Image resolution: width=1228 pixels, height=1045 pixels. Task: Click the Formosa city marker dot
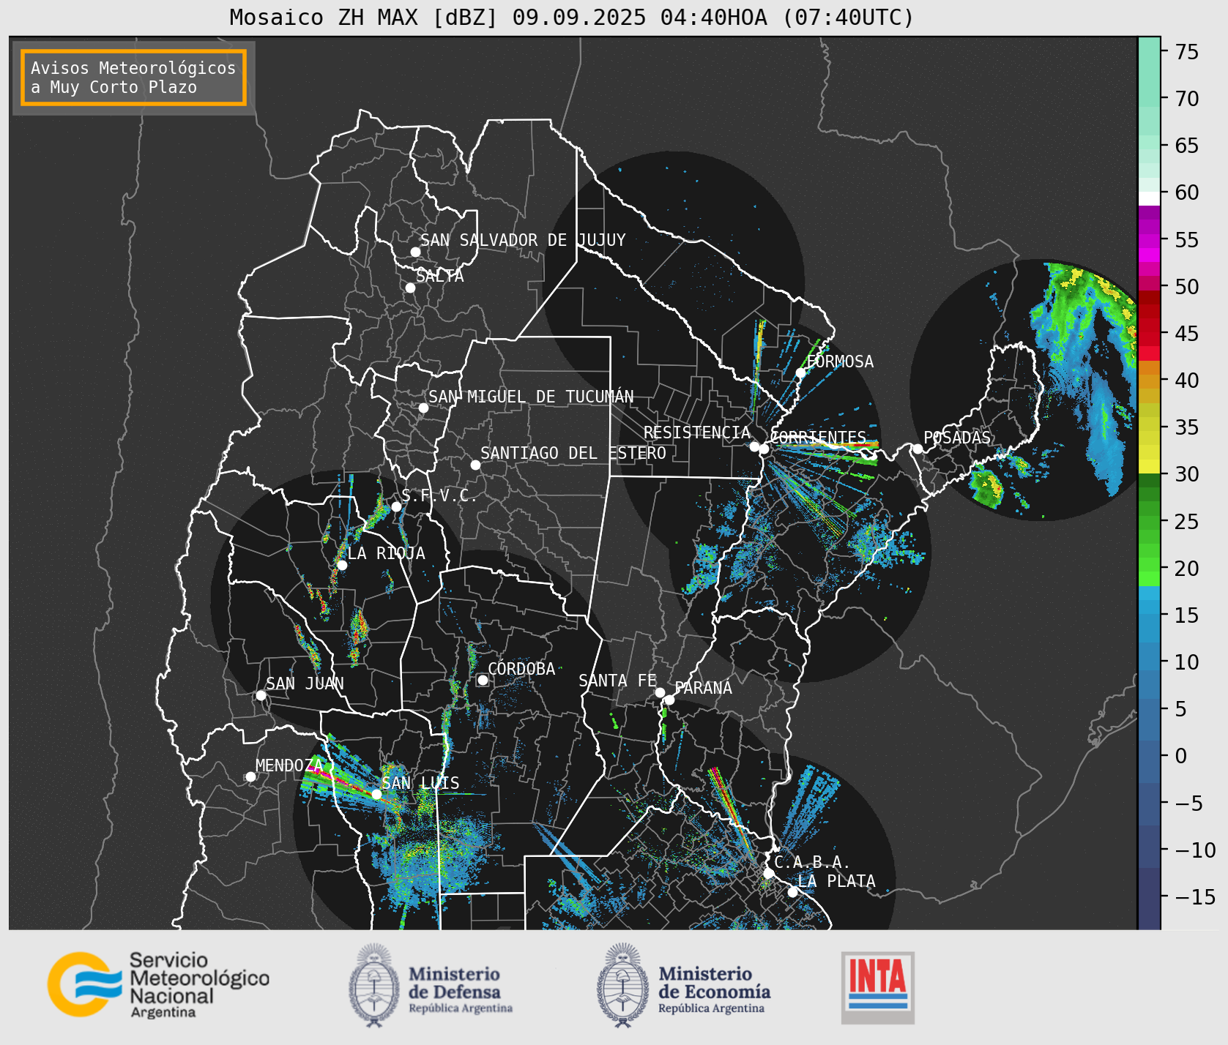point(801,372)
